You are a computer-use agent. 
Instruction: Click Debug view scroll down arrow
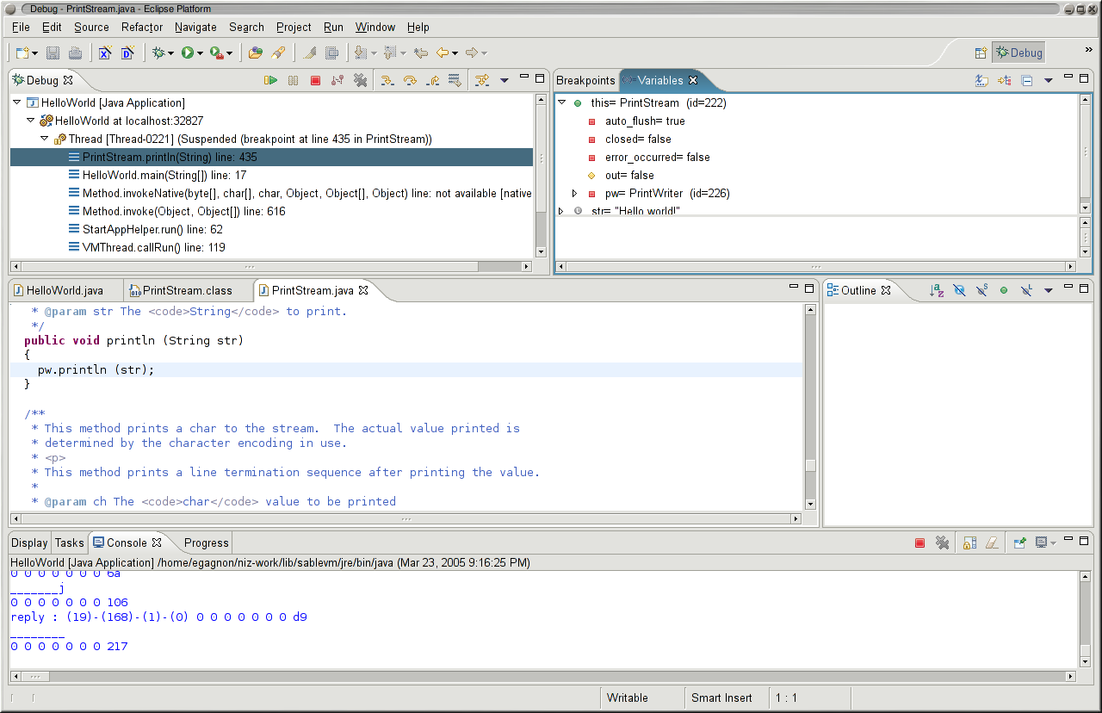pos(541,251)
